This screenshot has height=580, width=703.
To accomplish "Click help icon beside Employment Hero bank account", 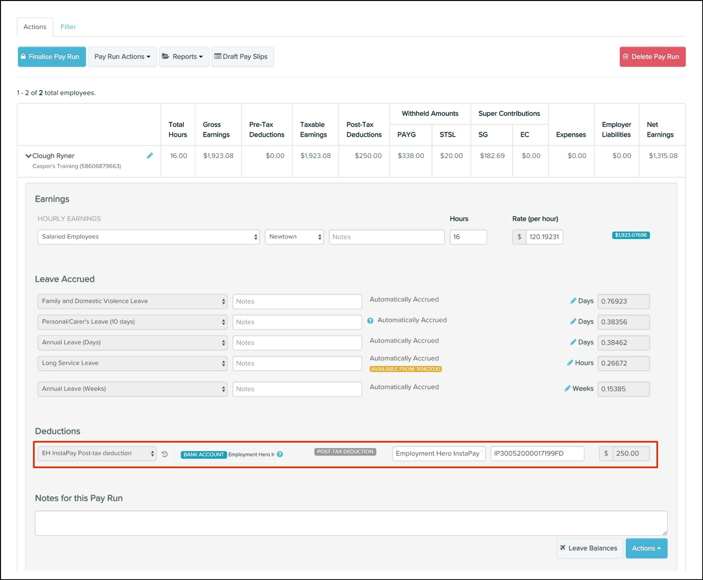I will (280, 454).
